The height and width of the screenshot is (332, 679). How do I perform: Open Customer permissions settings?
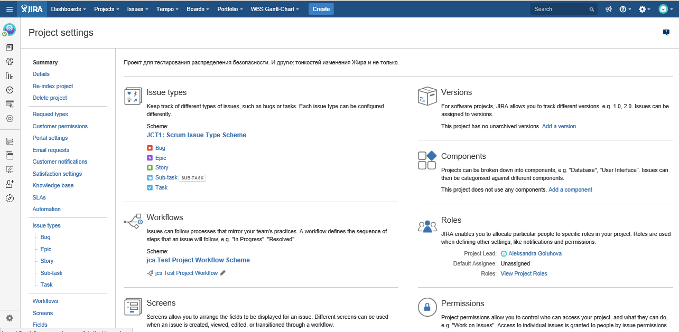tap(60, 126)
